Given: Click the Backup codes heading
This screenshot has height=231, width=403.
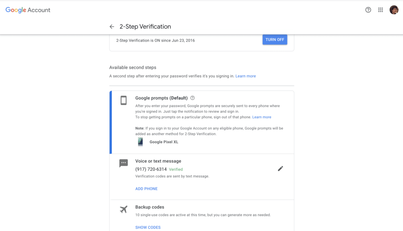Looking at the screenshot, I should click(150, 207).
